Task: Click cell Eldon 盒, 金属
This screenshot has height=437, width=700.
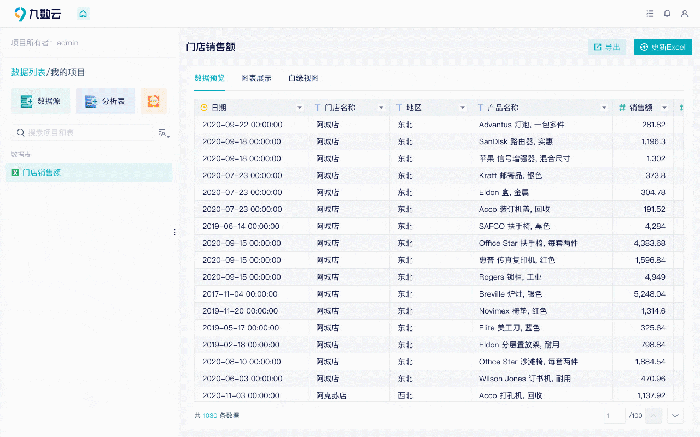Action: tap(541, 192)
